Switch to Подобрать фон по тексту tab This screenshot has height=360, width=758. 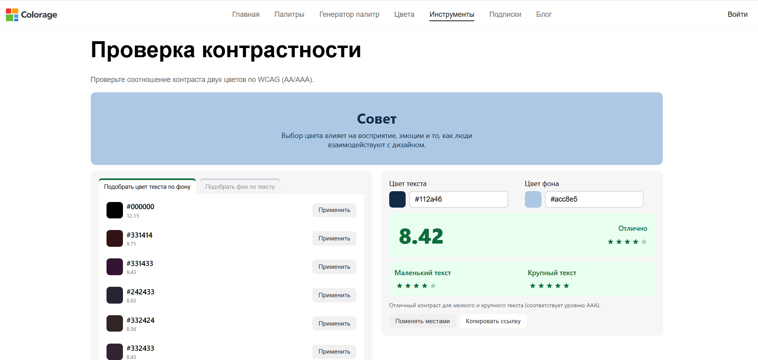240,187
